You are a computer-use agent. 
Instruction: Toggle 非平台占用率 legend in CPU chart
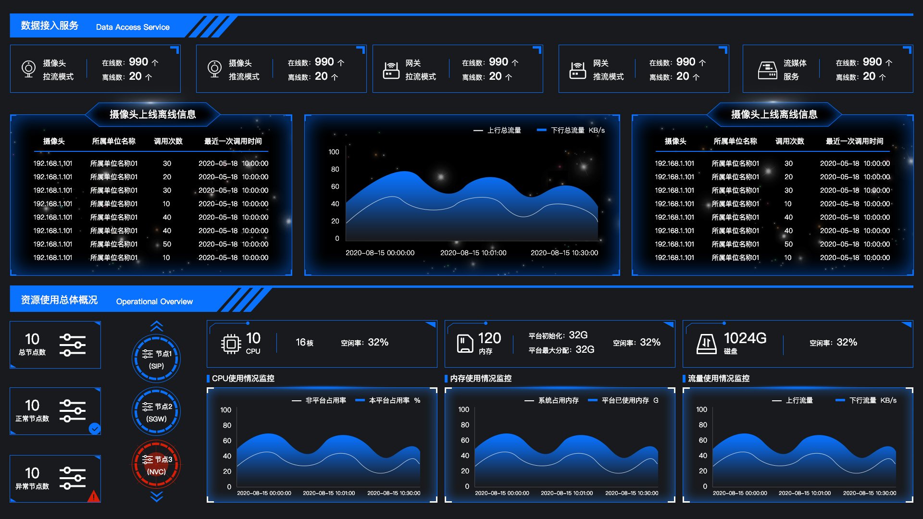click(x=319, y=400)
